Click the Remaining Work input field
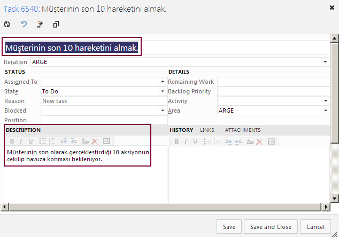Screen dimensions: 339x237 click(x=272, y=82)
